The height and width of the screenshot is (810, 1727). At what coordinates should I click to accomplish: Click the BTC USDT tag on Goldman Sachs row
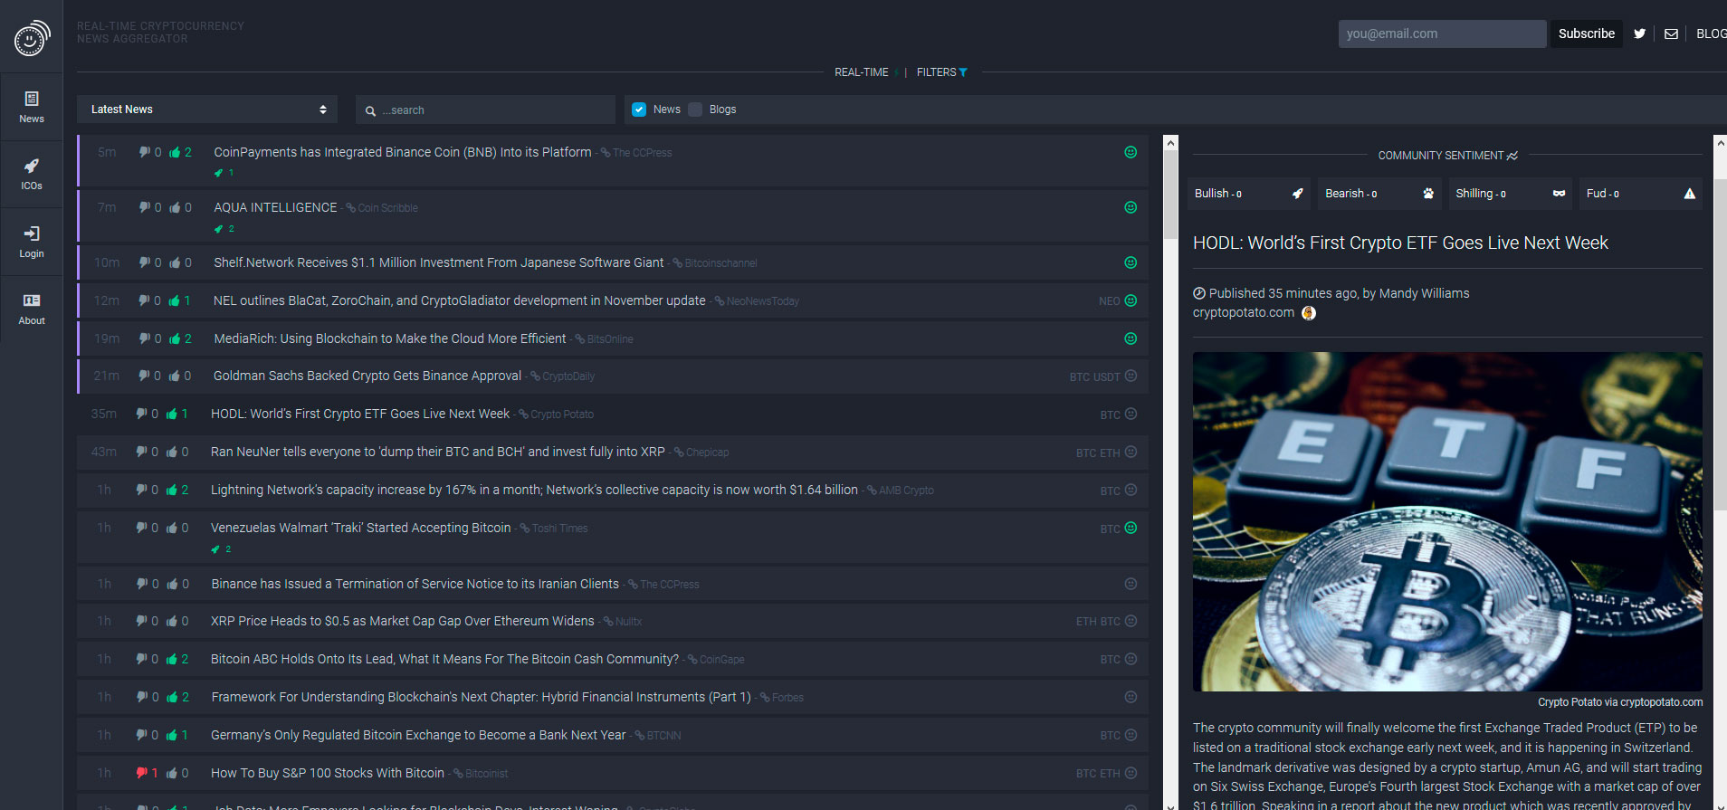1094,376
